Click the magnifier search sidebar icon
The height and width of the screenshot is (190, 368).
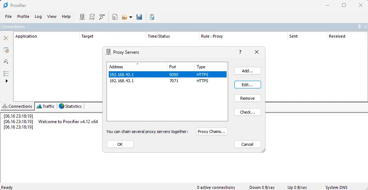[x=6, y=61]
